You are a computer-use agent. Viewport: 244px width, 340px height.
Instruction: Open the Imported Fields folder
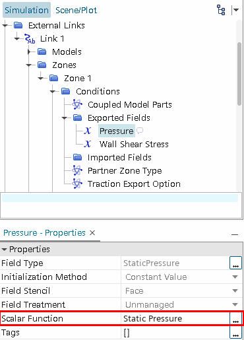click(77, 157)
